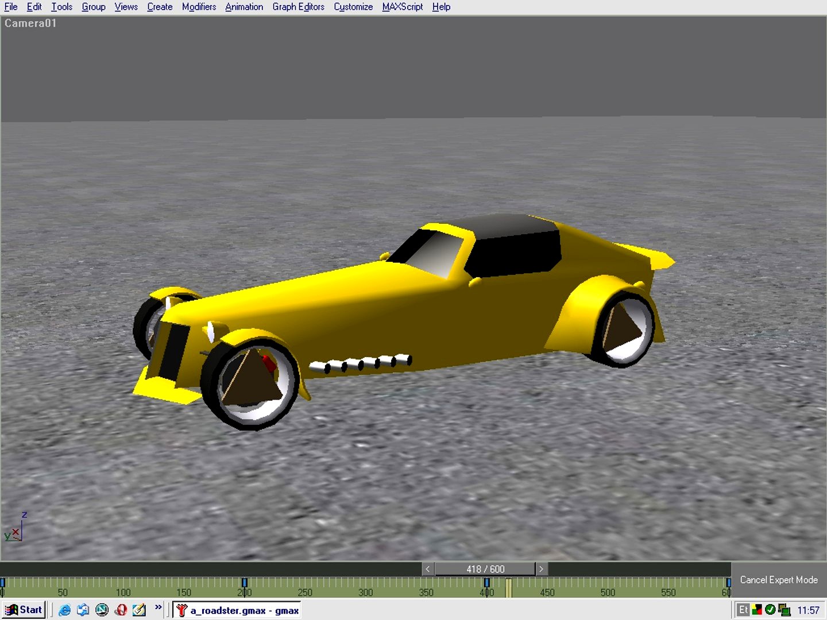This screenshot has height=620, width=827.
Task: Click the network computers tray icon
Action: [x=784, y=610]
